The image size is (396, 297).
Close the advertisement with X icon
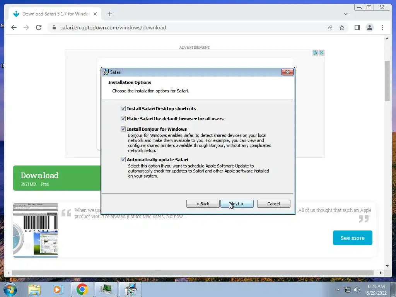pyautogui.click(x=321, y=53)
